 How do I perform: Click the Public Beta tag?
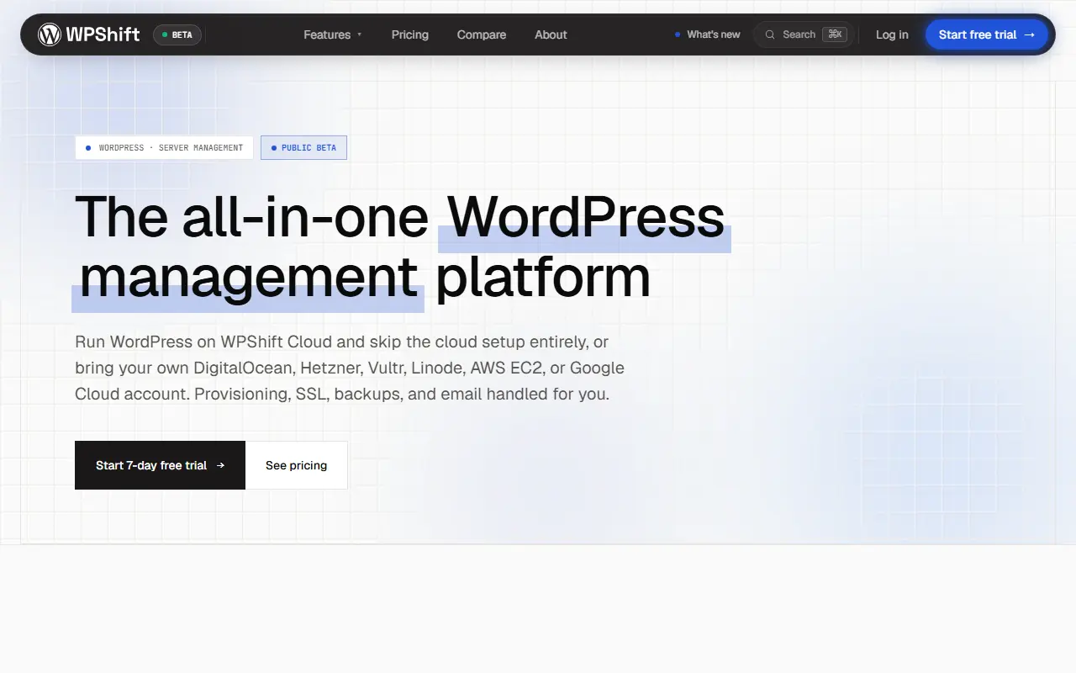(303, 148)
